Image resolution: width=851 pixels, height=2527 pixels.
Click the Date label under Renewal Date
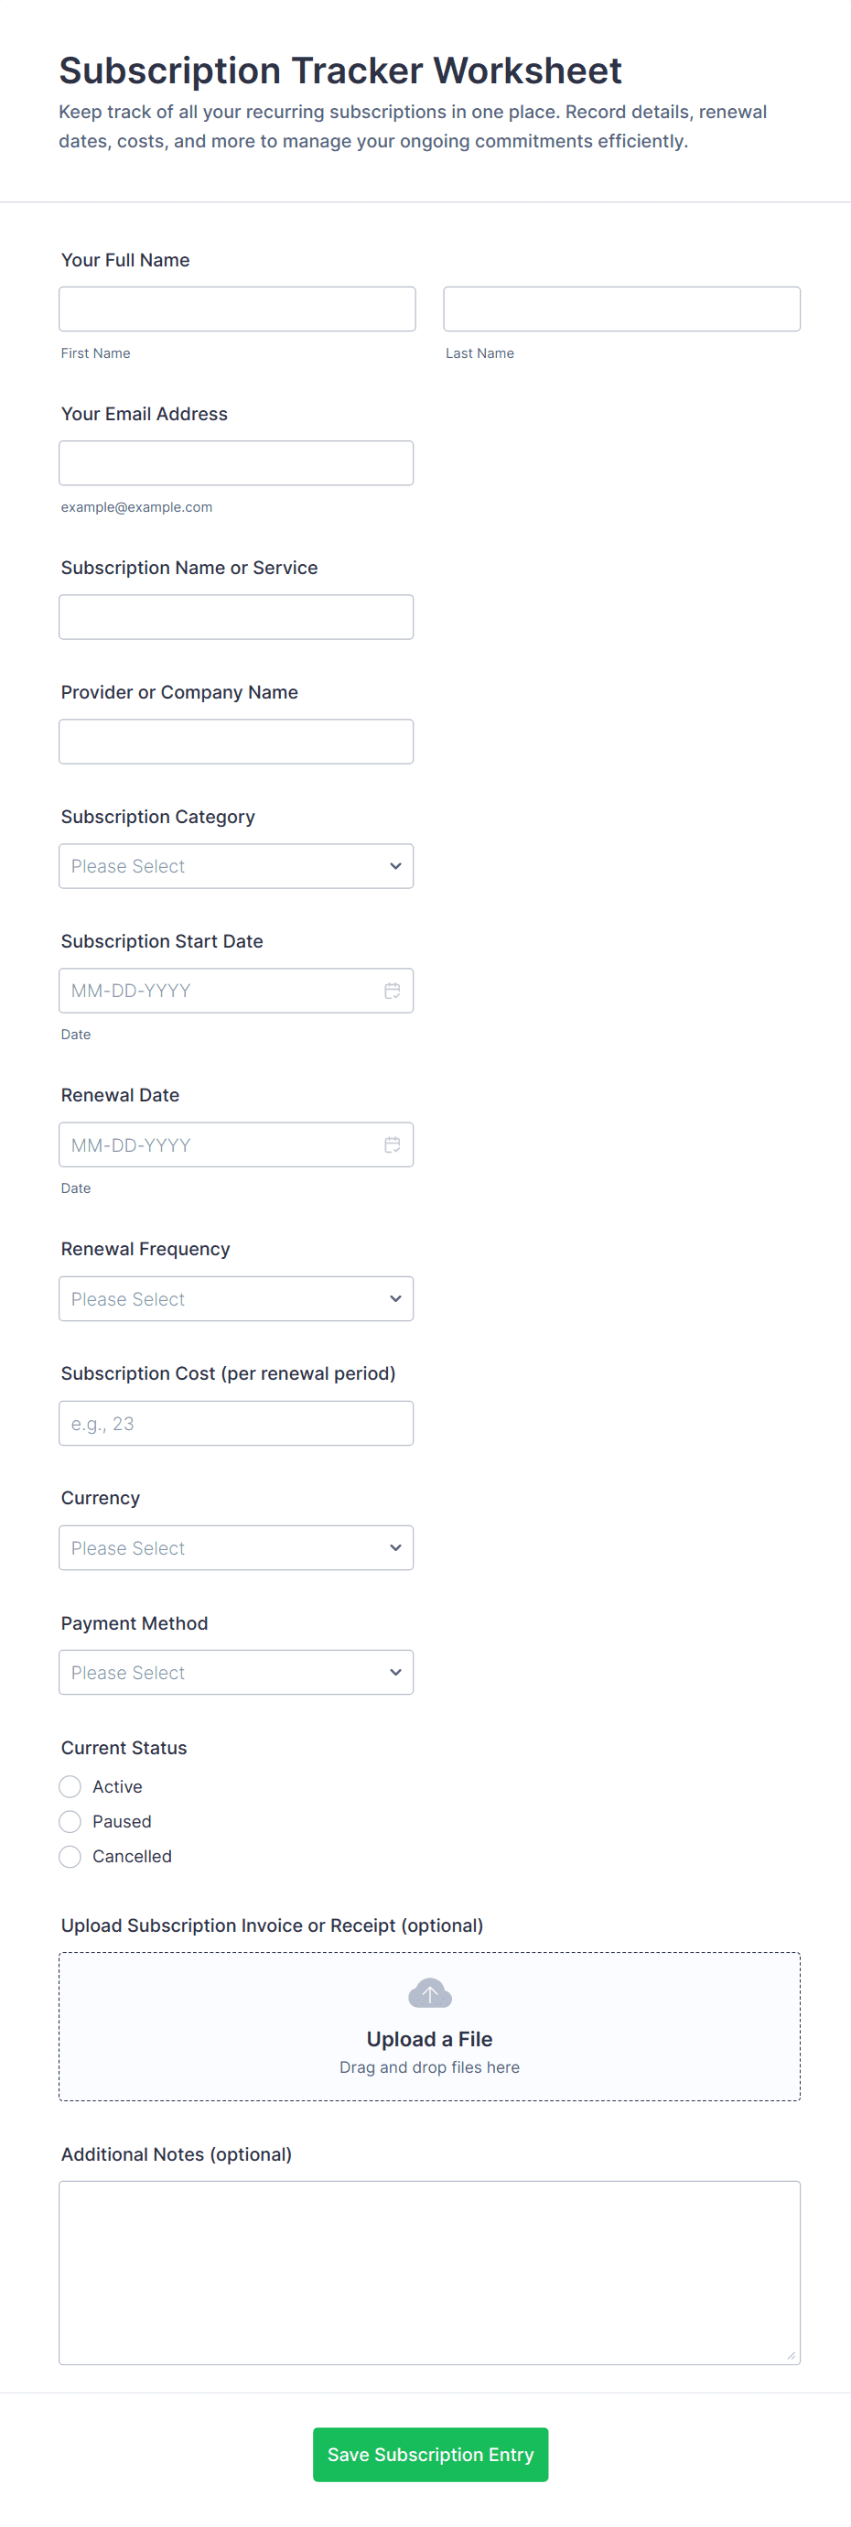(x=75, y=1187)
